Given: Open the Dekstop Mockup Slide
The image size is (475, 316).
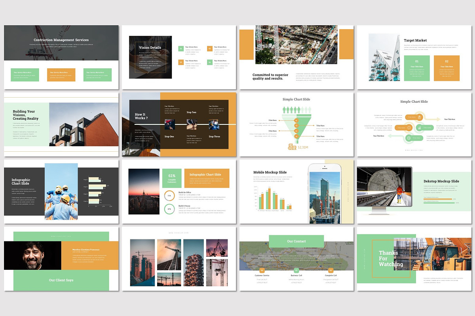Looking at the screenshot, I should [414, 192].
